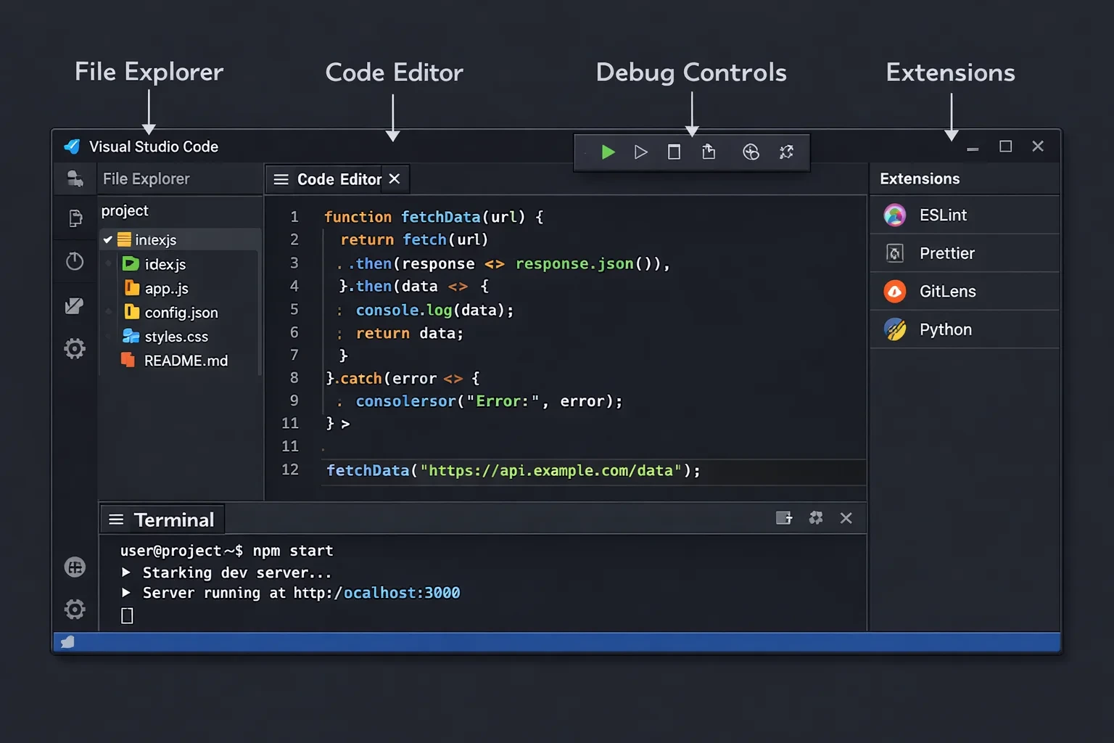
Task: Click the pencil edit icon in activity bar
Action: tap(74, 305)
